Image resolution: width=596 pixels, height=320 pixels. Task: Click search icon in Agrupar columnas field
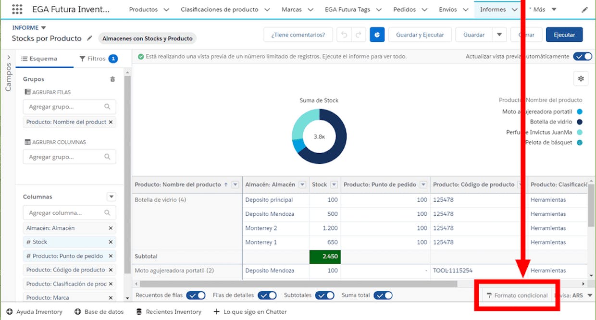(107, 157)
